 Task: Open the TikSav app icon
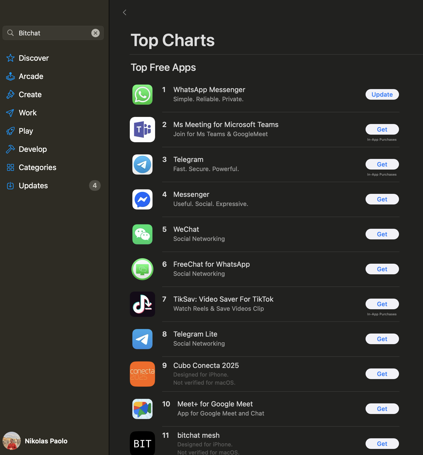click(x=142, y=304)
